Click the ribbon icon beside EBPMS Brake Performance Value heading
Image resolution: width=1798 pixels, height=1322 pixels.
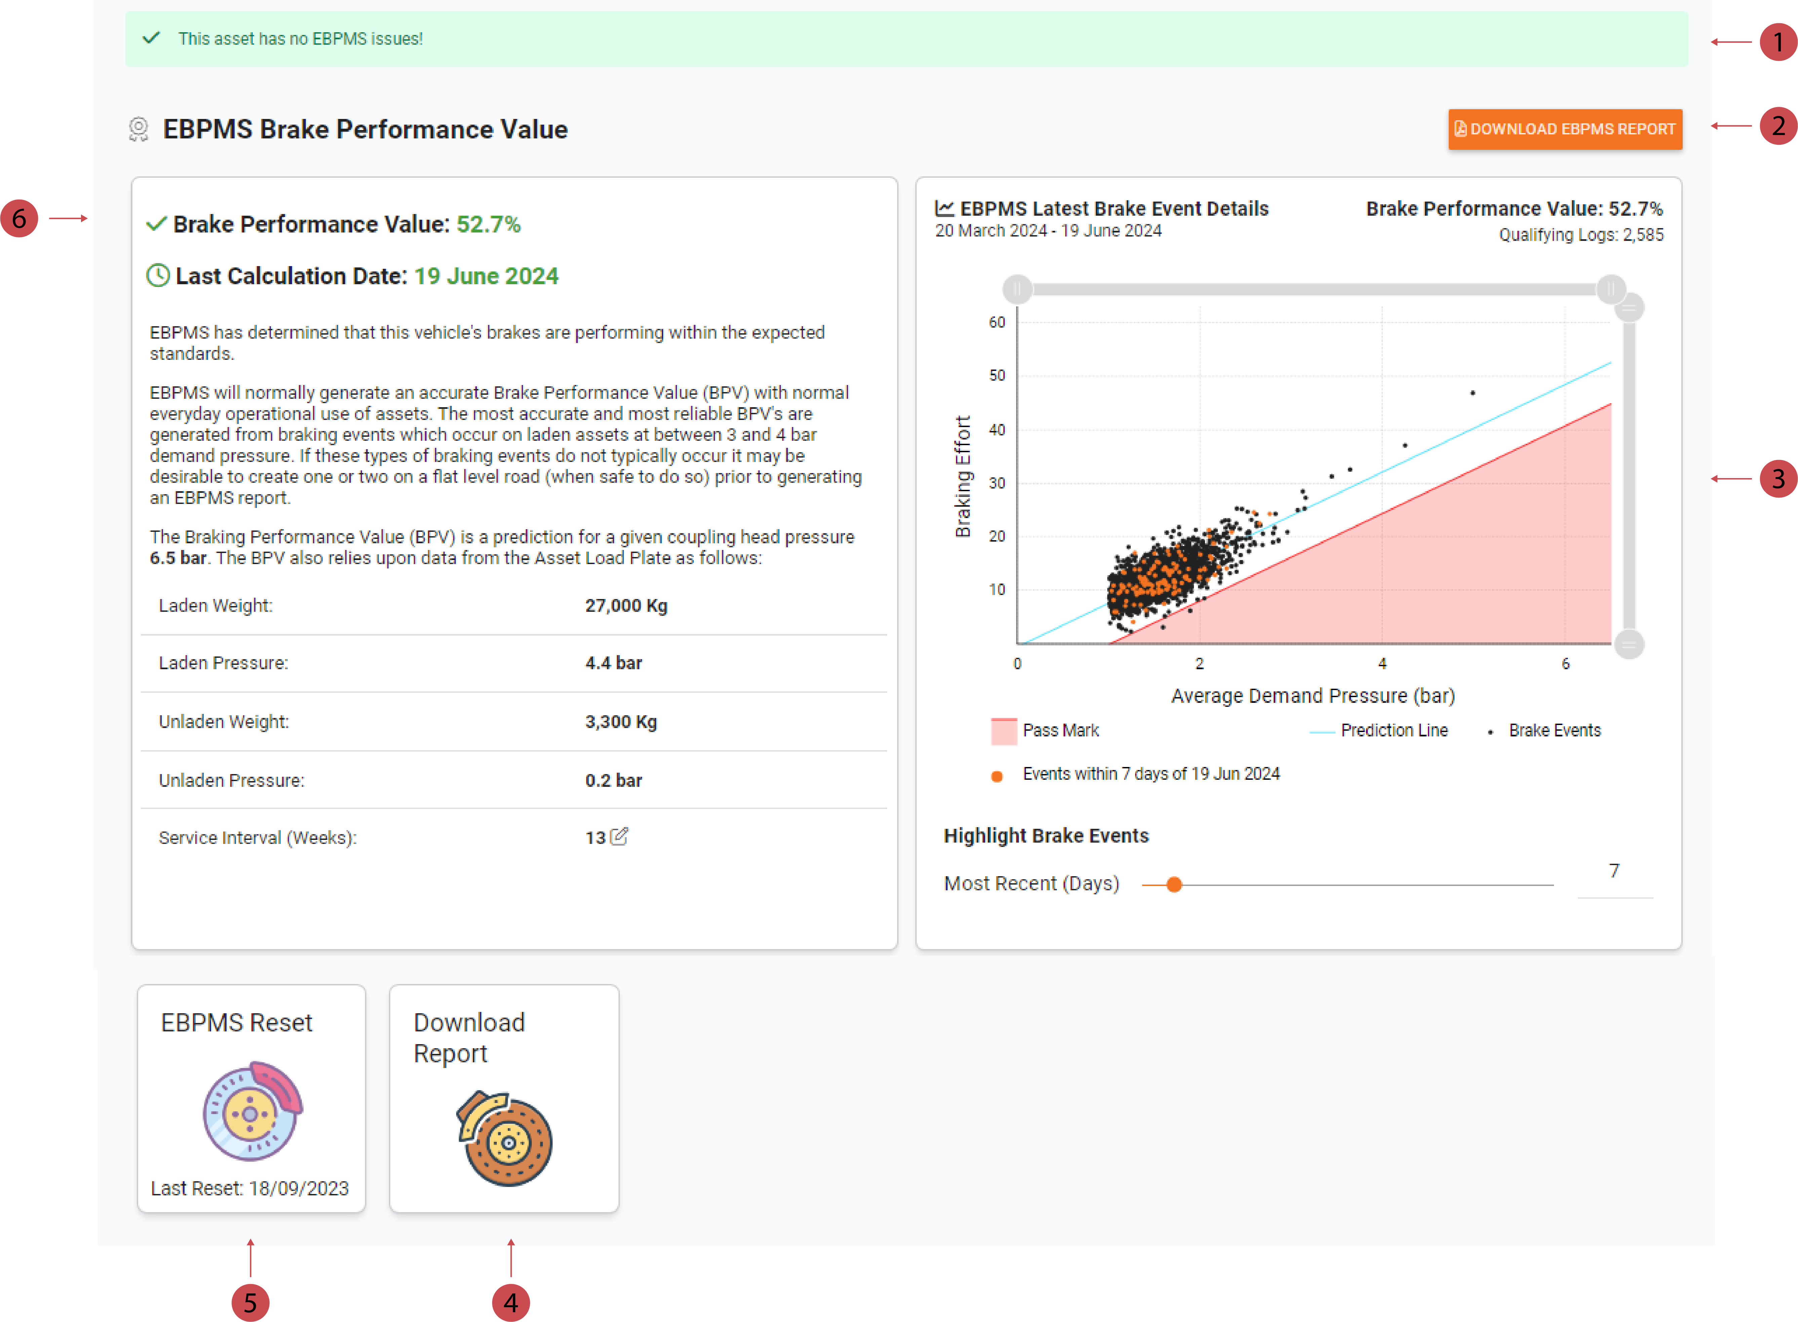tap(139, 128)
